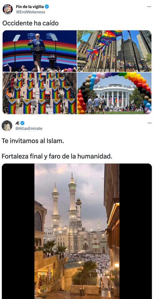154x299 pixels.
Task: Play the mosque minarets video
Action: click(x=77, y=231)
